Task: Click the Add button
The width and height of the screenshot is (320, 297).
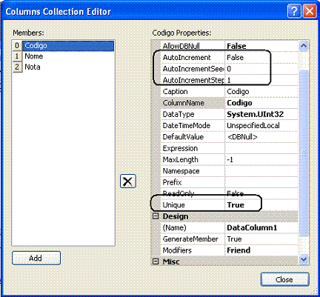Action: (x=36, y=258)
